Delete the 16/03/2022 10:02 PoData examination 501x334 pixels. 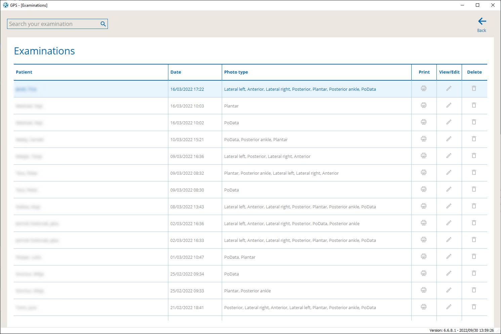[474, 122]
